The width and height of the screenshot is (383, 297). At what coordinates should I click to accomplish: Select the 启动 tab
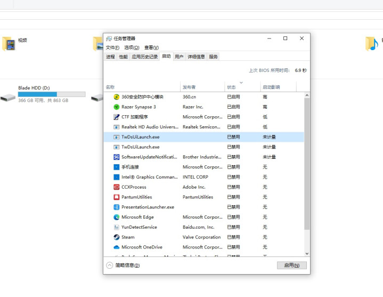coord(166,56)
